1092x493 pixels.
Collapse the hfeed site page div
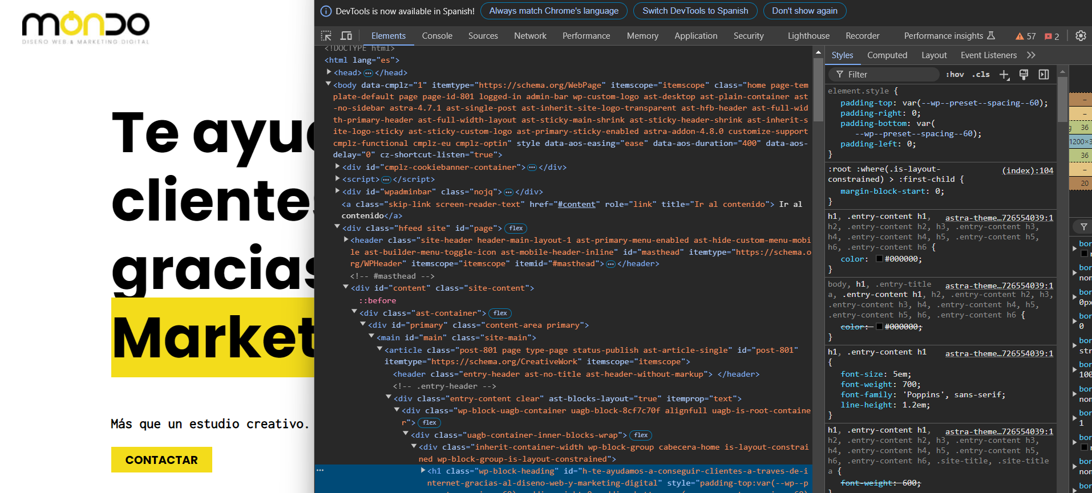[x=337, y=227]
